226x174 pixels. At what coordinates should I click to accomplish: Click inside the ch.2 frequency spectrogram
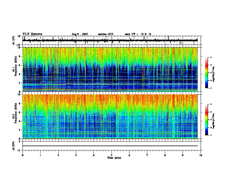[110, 117]
